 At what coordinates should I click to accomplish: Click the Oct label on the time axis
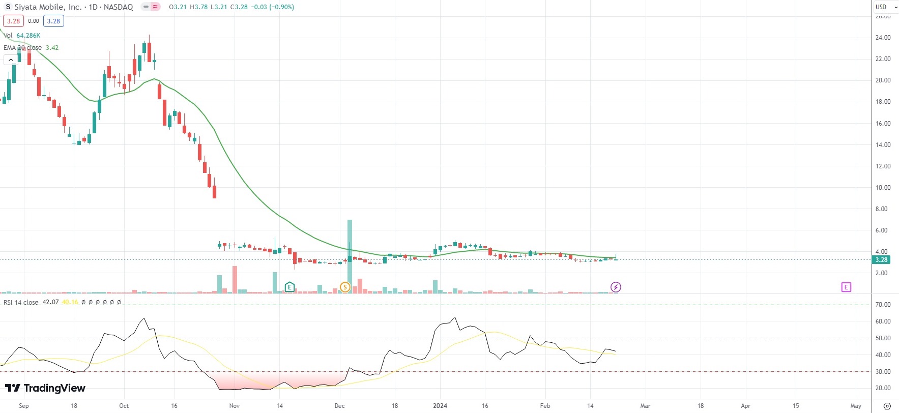click(124, 406)
